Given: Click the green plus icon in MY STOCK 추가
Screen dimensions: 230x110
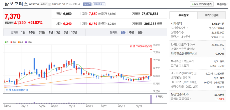Looking at the screenshot, I should click(193, 4).
